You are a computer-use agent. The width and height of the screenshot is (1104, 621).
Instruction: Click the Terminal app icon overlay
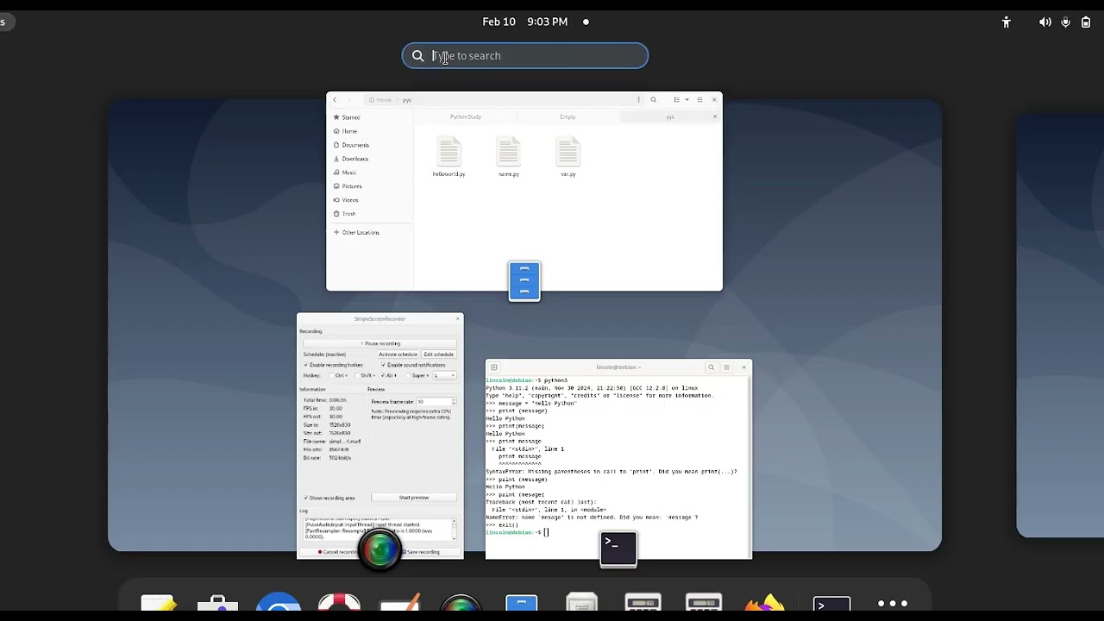pyautogui.click(x=618, y=549)
